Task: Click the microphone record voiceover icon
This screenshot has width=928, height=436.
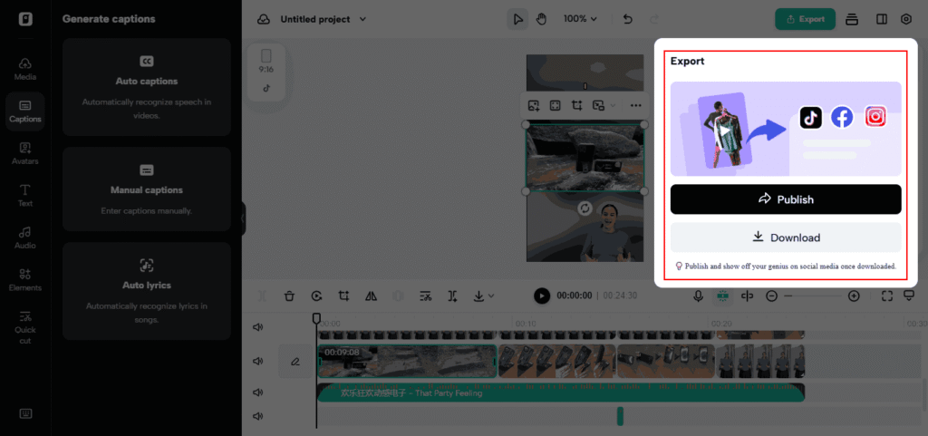Action: tap(699, 296)
